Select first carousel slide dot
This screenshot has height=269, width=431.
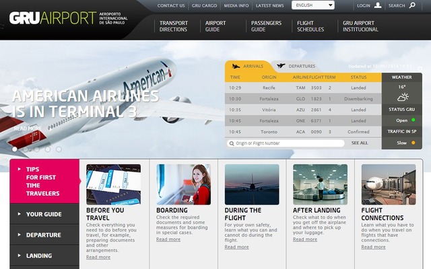[15, 149]
